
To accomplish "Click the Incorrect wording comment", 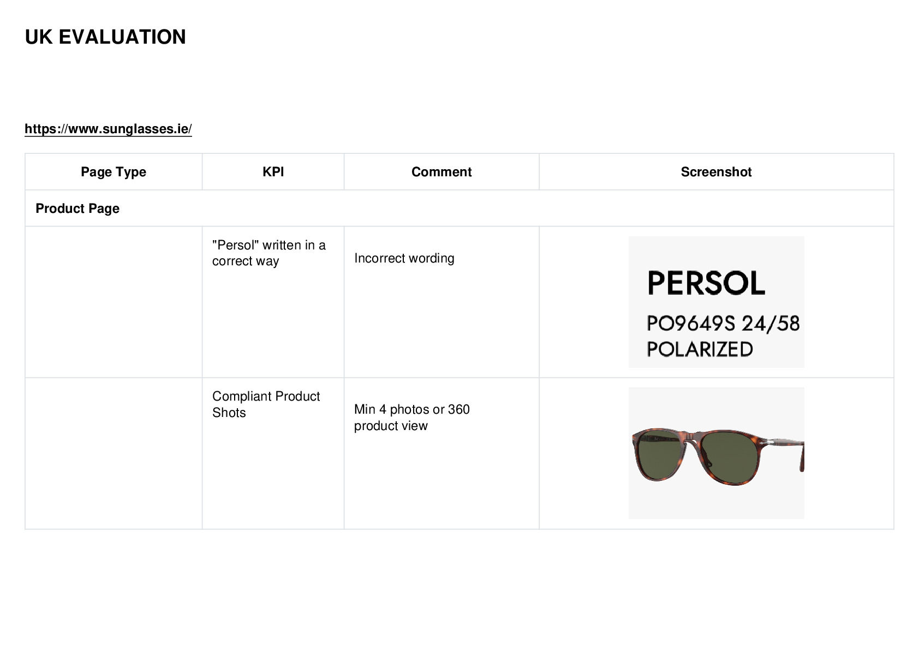I will (x=404, y=258).
